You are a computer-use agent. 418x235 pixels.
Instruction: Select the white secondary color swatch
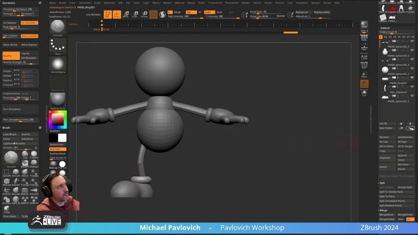[62, 138]
